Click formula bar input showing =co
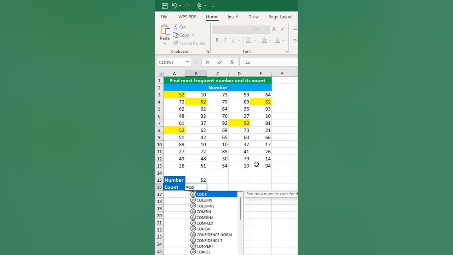The width and height of the screenshot is (453, 255). (268, 62)
